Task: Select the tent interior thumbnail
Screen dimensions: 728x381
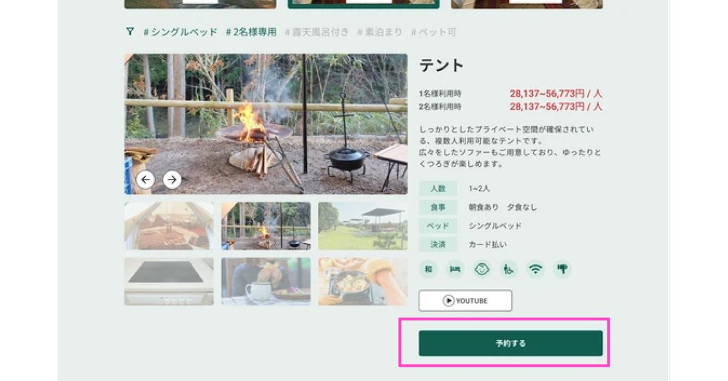Action: (169, 226)
